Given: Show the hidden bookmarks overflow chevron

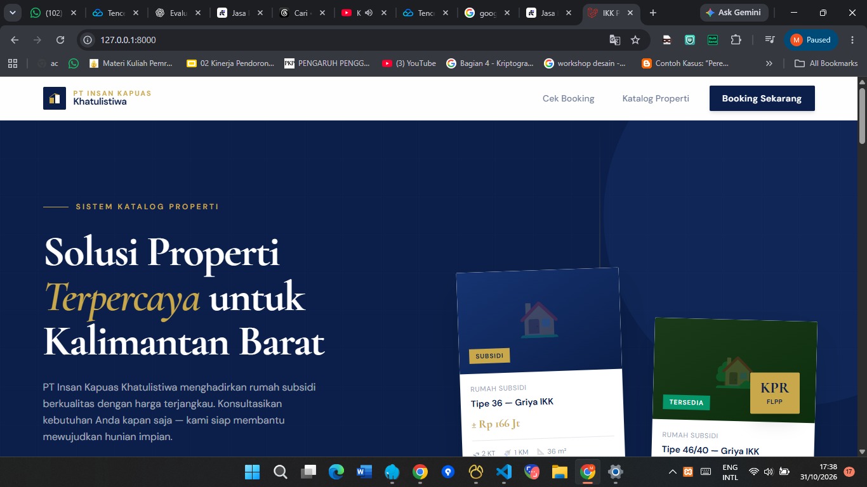Looking at the screenshot, I should (x=769, y=63).
